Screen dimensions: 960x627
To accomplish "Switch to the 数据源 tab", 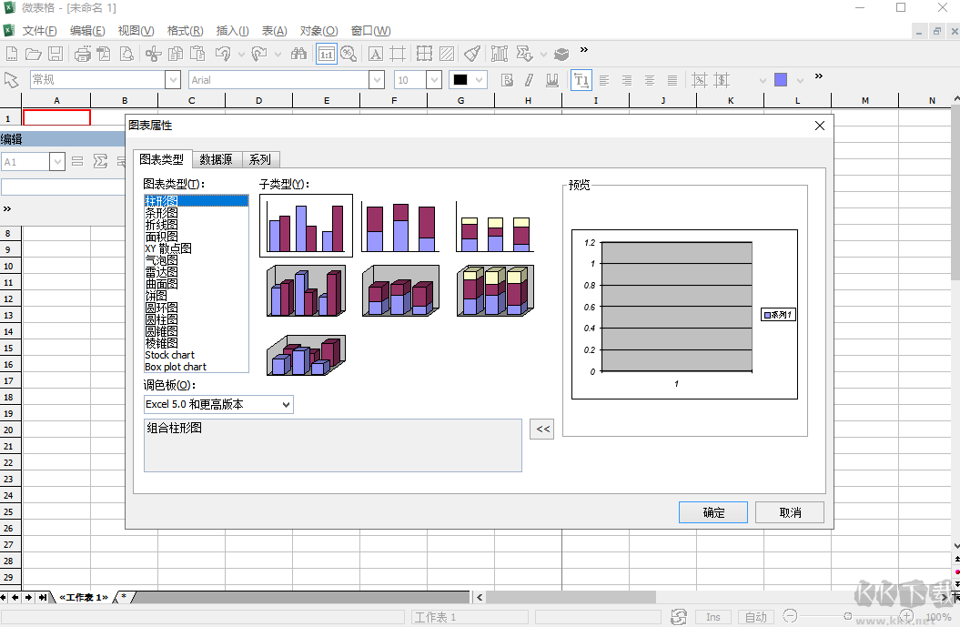I will point(216,158).
